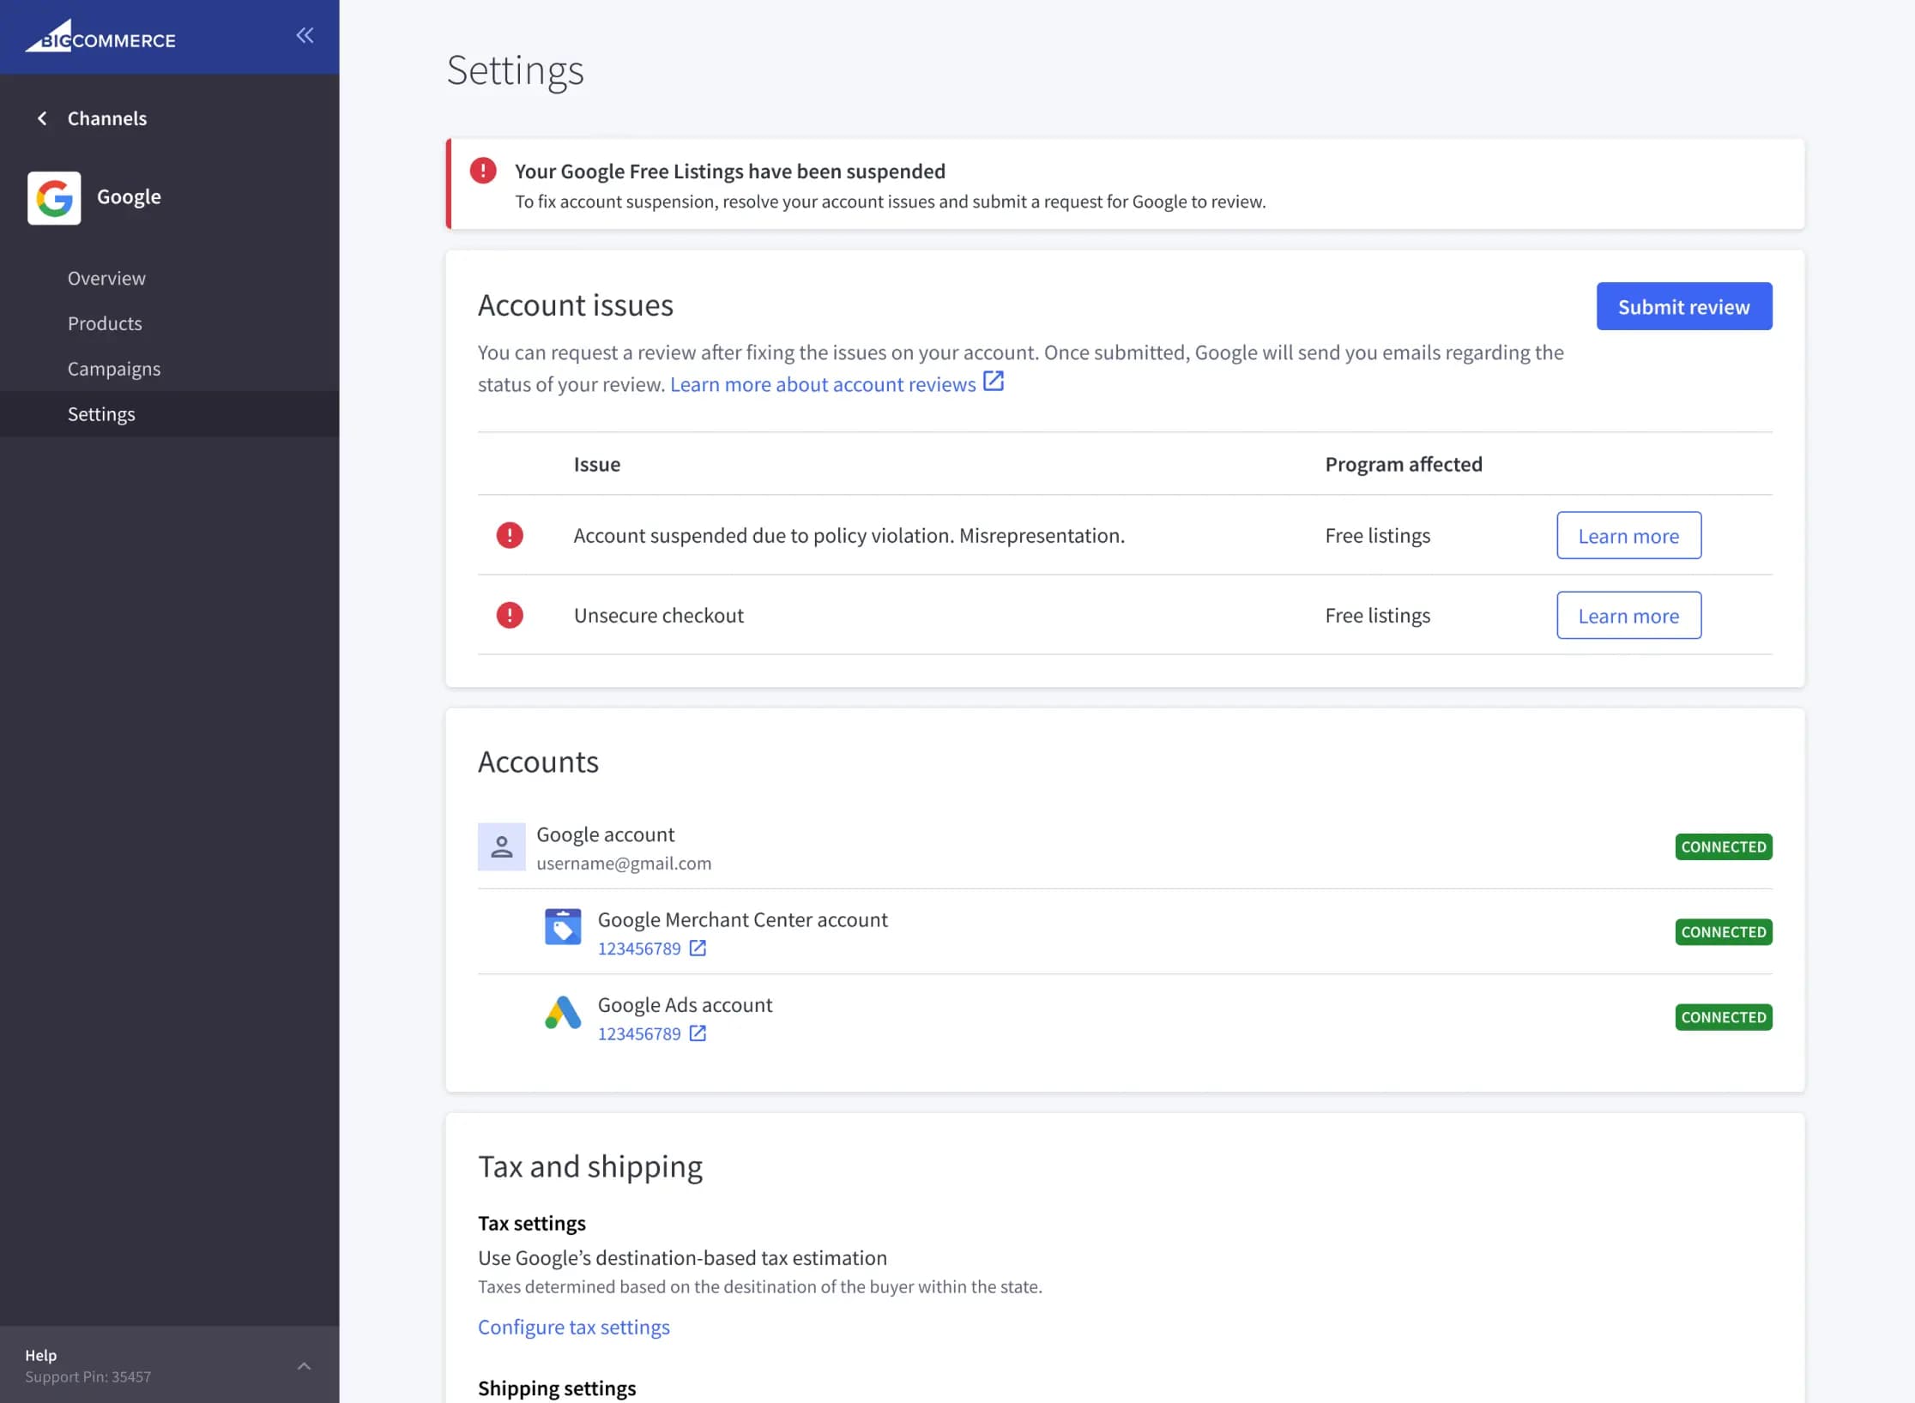Click Free listings in Unsecure checkout row
Screen dimensions: 1915x1403
[x=1377, y=615]
